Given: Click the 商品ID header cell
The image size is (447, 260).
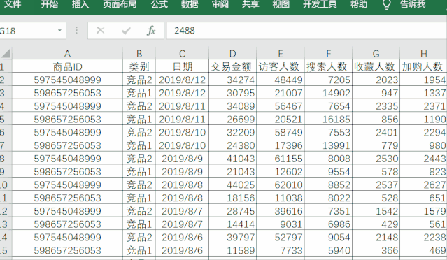Looking at the screenshot, I should pos(67,66).
